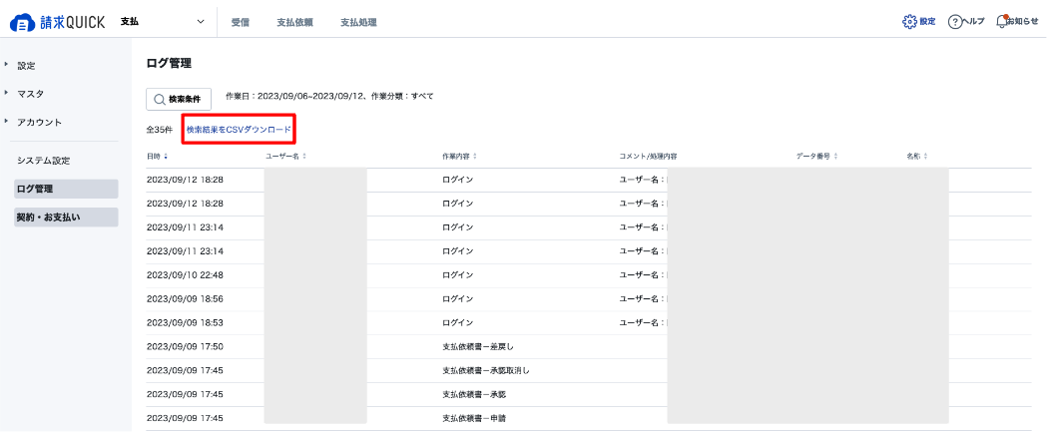Switch to the 支払依頼 tab
The image size is (1053, 437).
tap(294, 22)
